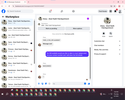Open the Saara conversation
This screenshot has width=125, height=100.
pyautogui.click(x=17, y=43)
